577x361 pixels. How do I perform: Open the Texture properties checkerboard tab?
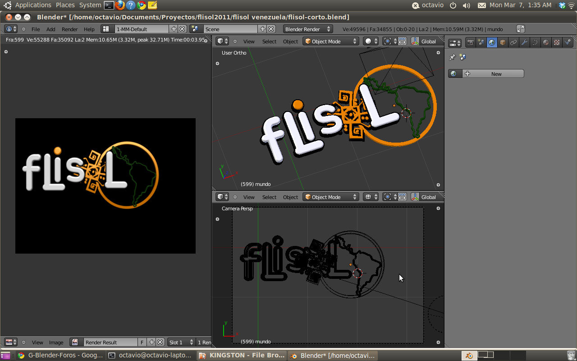(x=557, y=42)
